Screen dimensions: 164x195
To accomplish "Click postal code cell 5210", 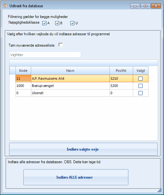I will pyautogui.click(x=121, y=78).
